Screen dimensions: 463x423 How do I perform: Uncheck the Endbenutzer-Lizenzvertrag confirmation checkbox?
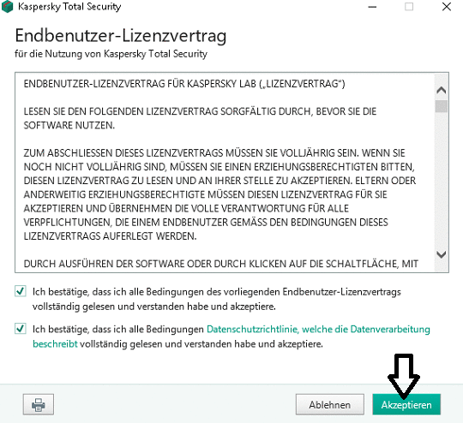click(x=21, y=291)
